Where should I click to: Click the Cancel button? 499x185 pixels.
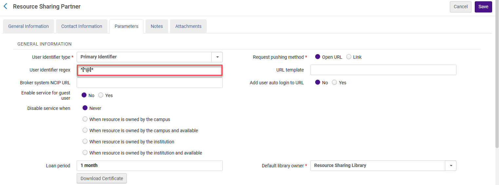461,7
